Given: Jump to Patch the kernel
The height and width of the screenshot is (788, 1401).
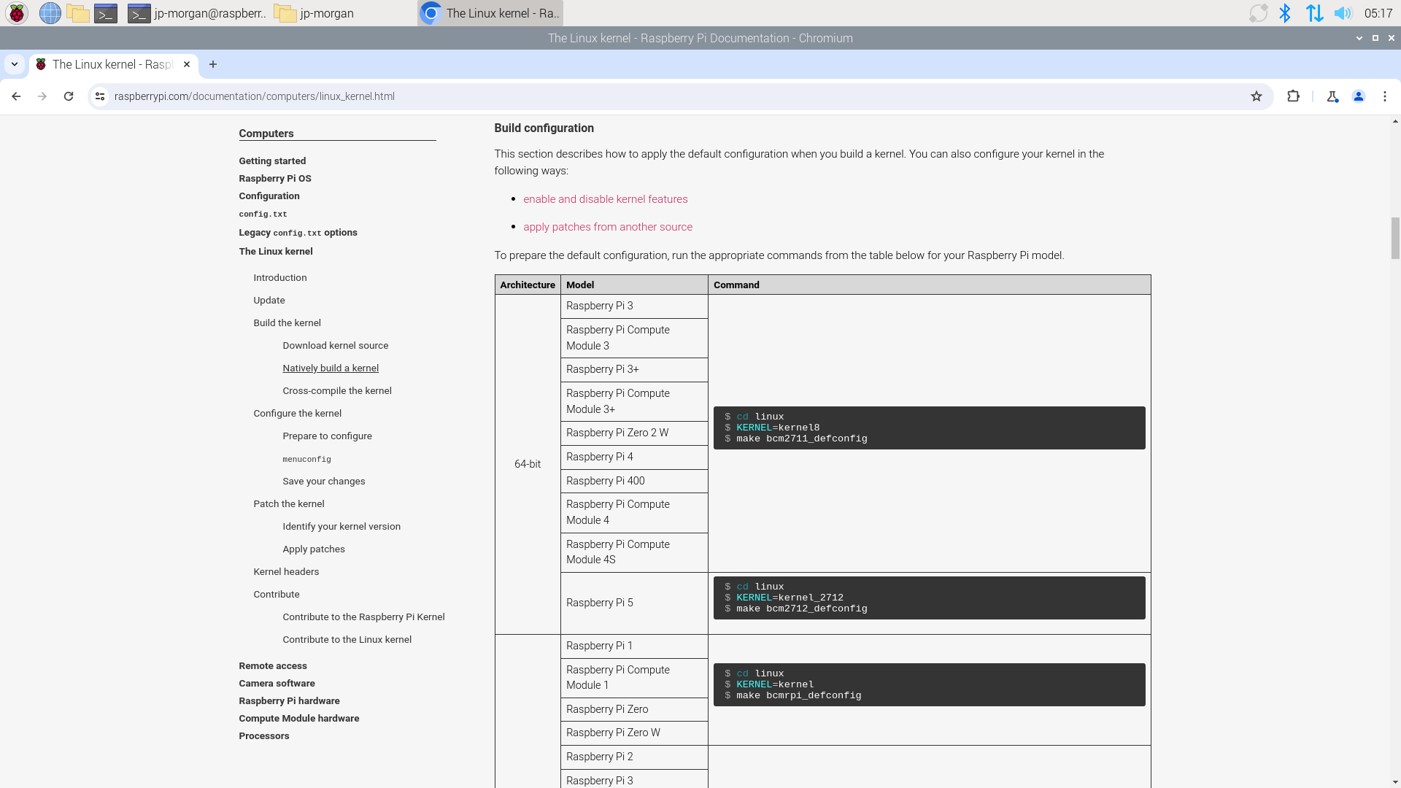Looking at the screenshot, I should pos(289,504).
